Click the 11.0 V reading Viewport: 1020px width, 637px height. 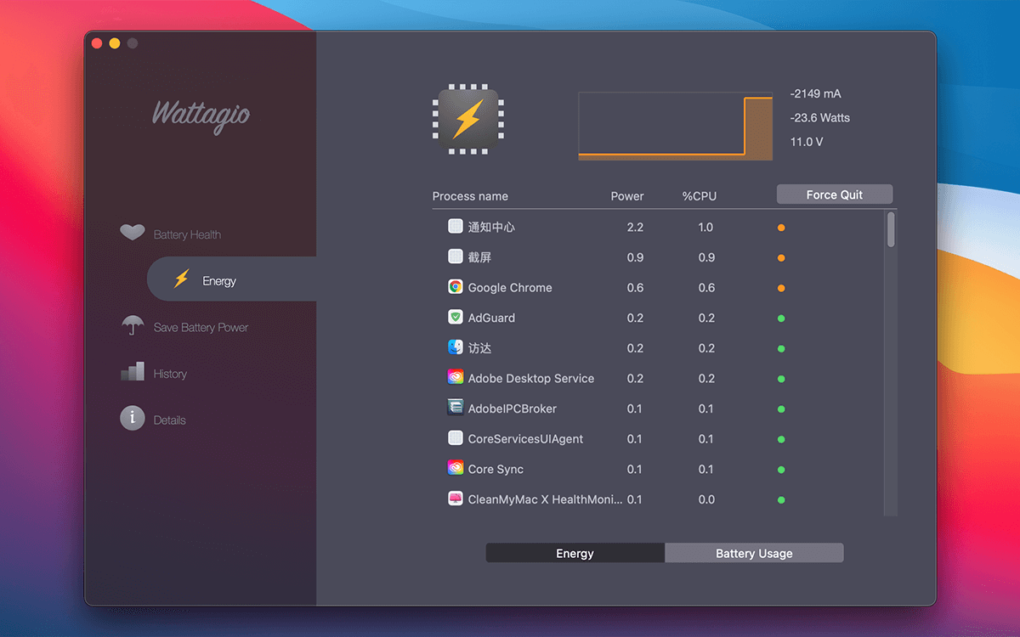pos(807,142)
